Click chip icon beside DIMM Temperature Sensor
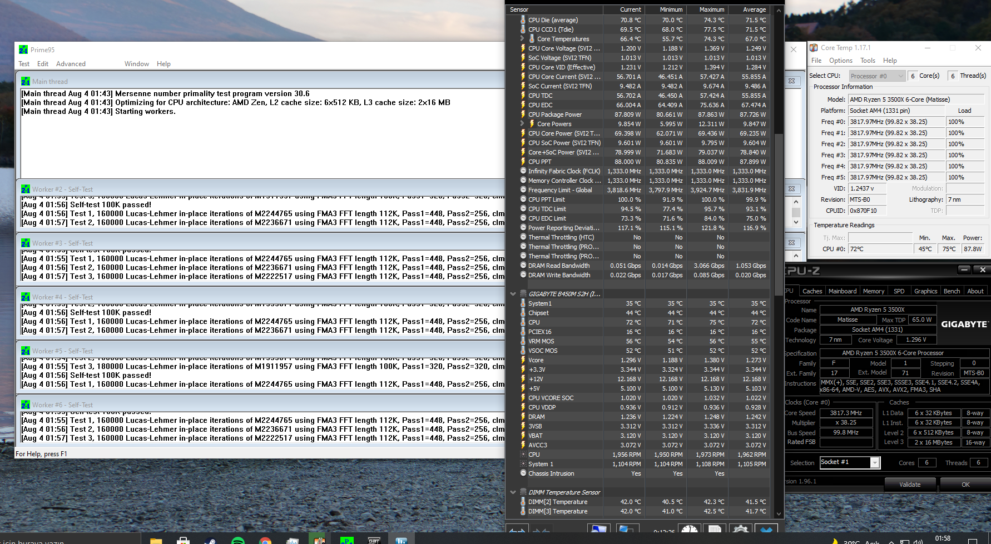The image size is (991, 544). [x=523, y=492]
